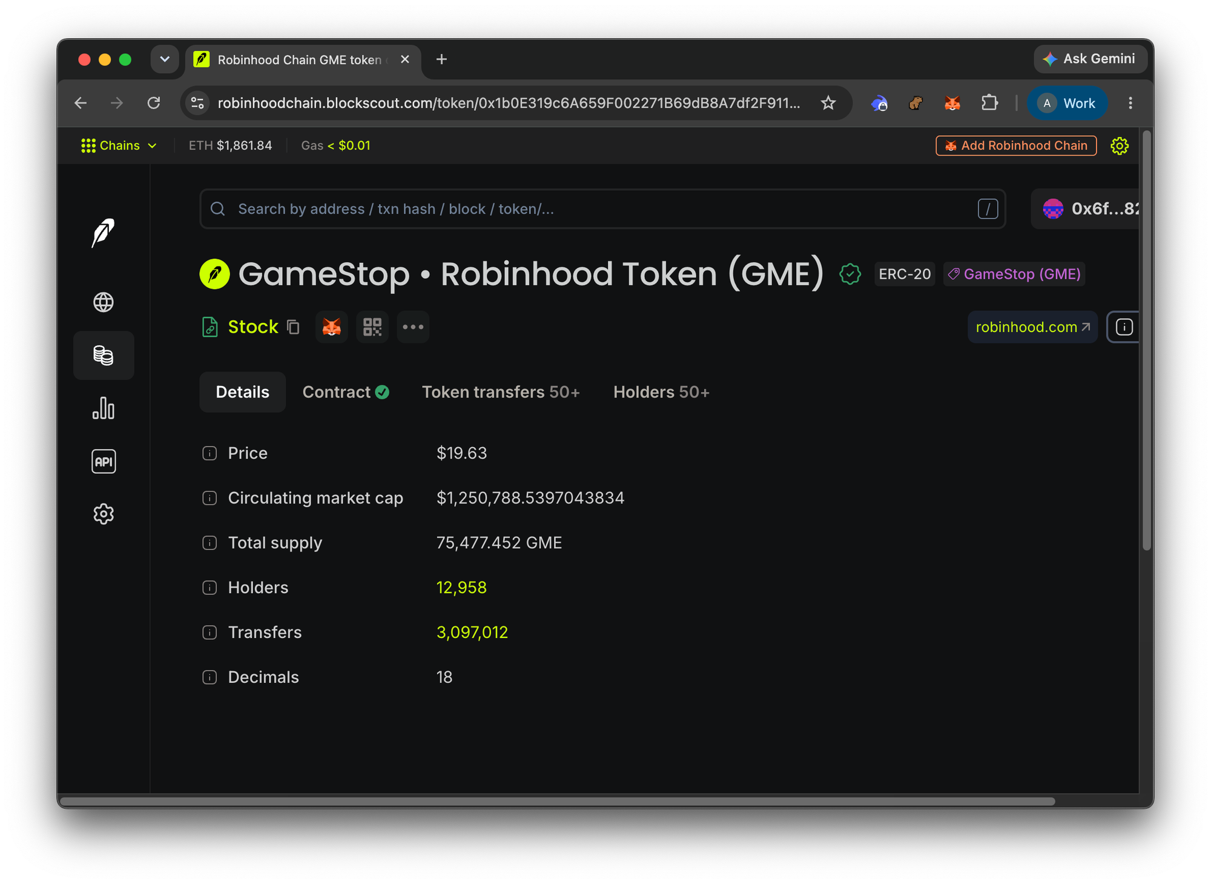
Task: Open the 3,097,012 transfers count link
Action: [472, 633]
